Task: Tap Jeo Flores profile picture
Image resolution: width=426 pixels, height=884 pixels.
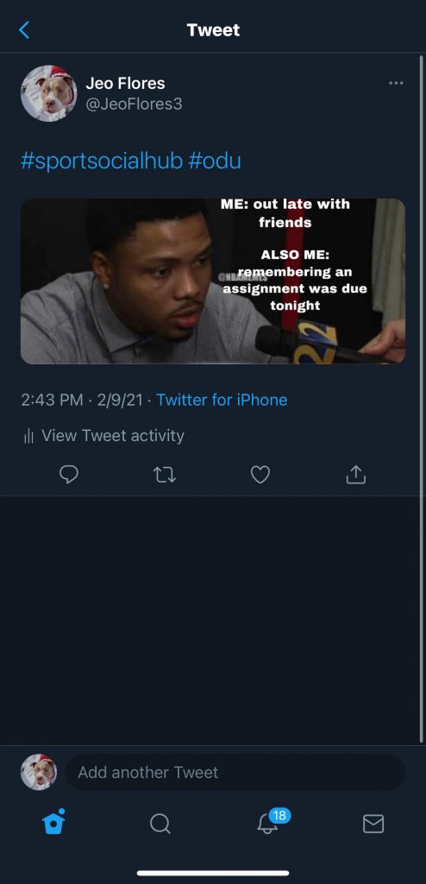Action: click(x=49, y=93)
